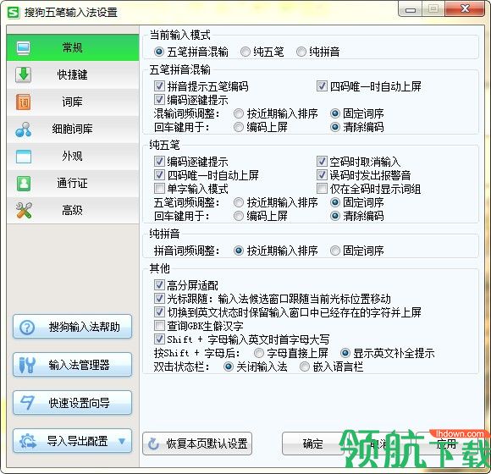Open the 细胞词库 tab
Image resolution: width=491 pixels, height=474 pixels.
(x=73, y=130)
